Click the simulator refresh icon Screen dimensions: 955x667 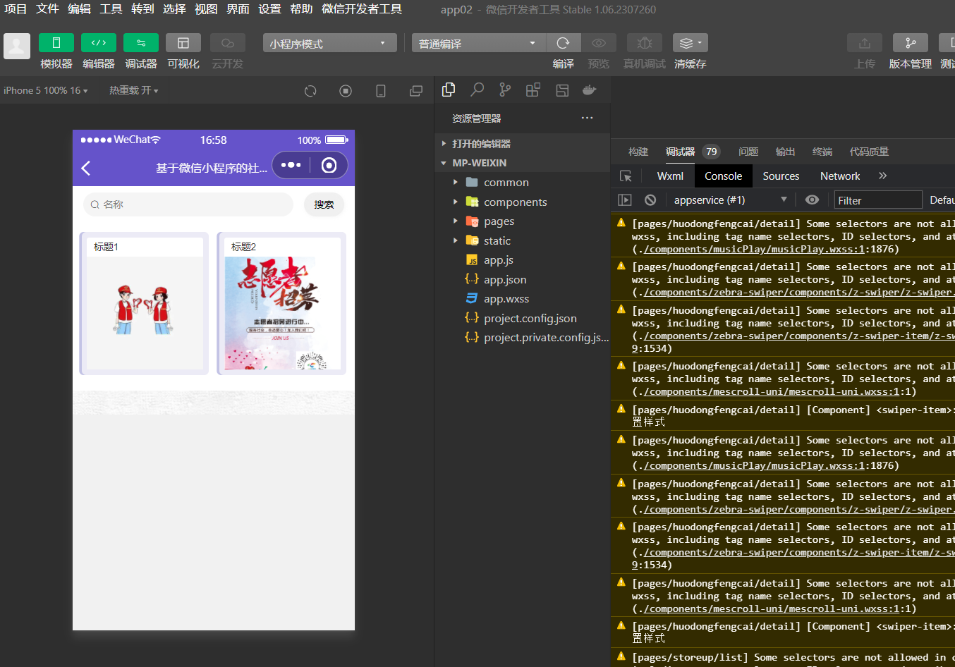click(x=310, y=91)
